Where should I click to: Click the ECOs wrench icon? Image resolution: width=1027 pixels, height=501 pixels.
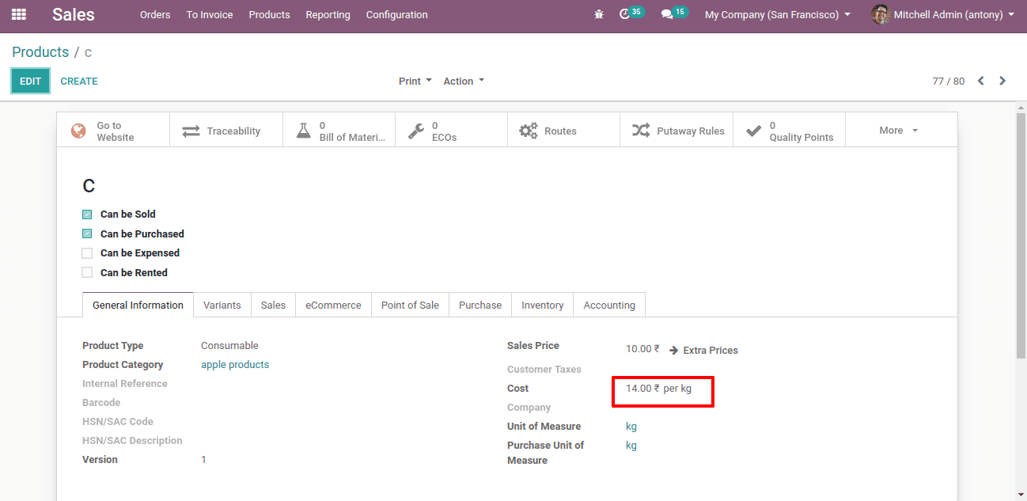[416, 131]
